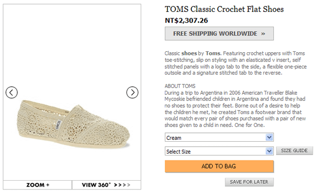Show the previous product image
315x193 pixels.
pyautogui.click(x=12, y=92)
